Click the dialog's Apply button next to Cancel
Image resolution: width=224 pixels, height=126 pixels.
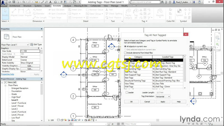163,102
